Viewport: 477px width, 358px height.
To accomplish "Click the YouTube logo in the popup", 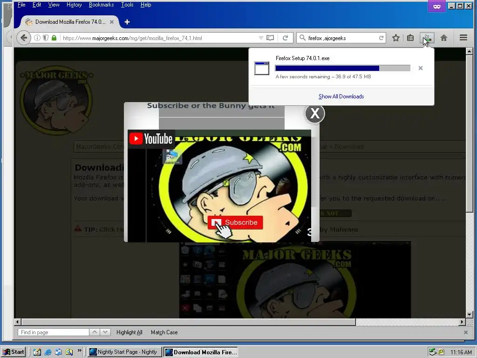I will (x=151, y=139).
